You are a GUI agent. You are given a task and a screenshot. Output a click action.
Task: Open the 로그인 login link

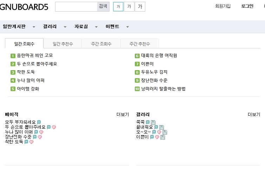pyautogui.click(x=247, y=6)
